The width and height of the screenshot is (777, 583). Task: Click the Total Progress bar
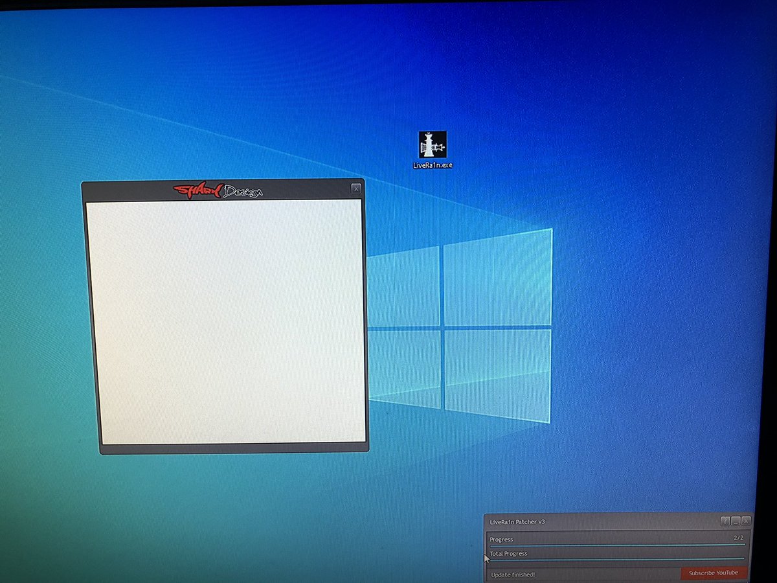(617, 559)
